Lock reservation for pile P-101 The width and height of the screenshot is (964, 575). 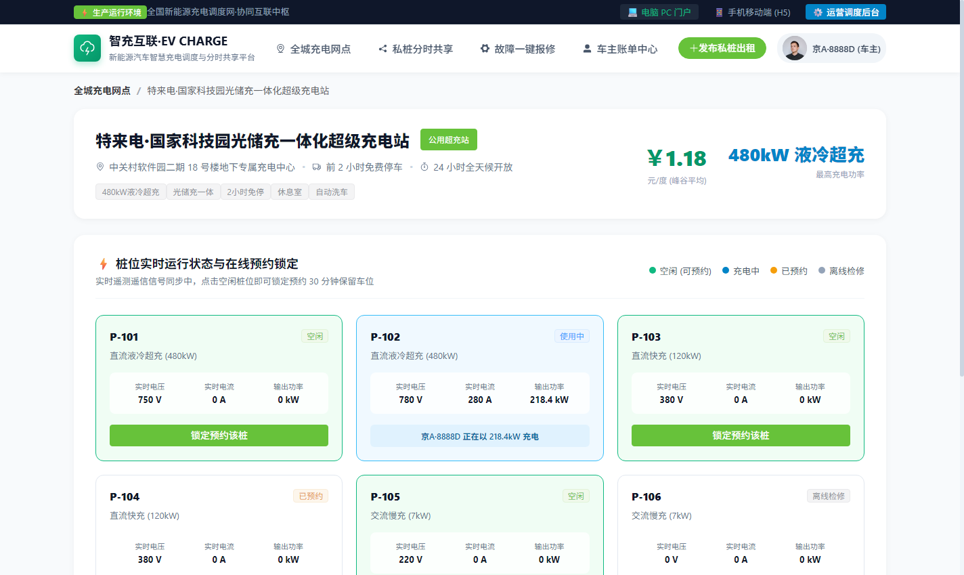tap(219, 435)
